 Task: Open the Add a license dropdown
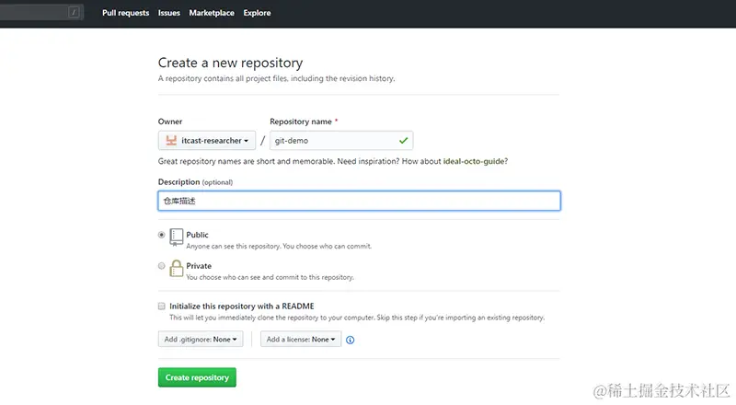pos(301,340)
